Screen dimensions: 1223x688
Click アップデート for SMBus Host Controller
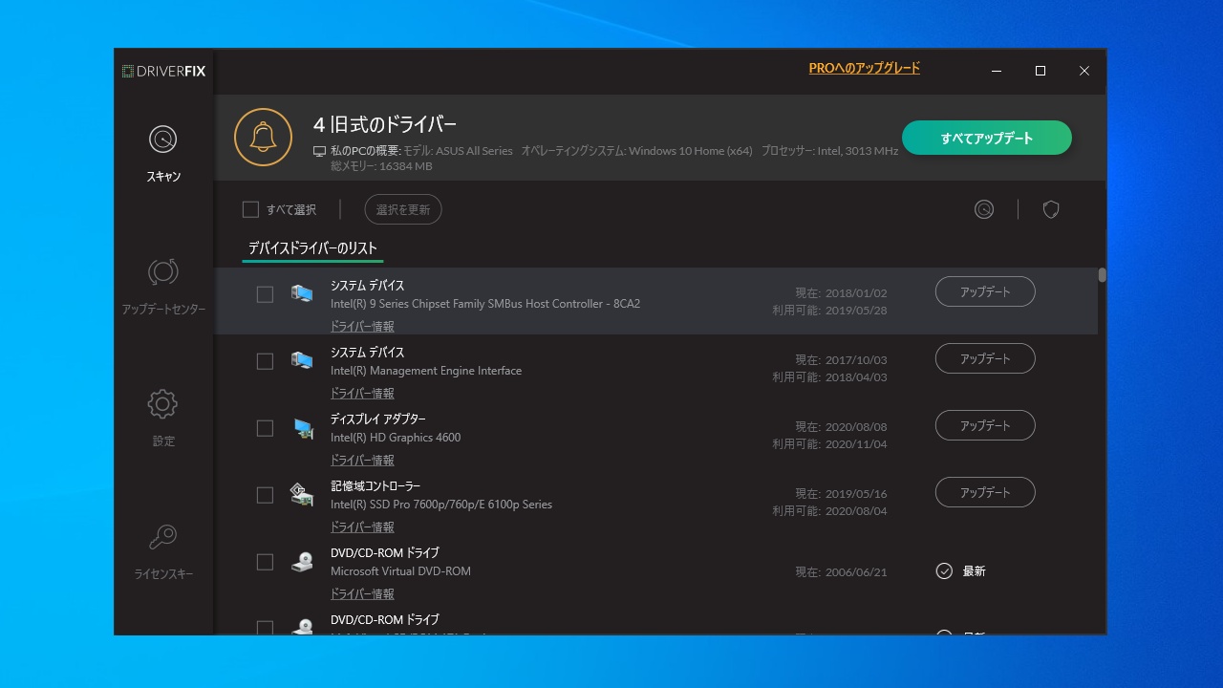tap(985, 291)
